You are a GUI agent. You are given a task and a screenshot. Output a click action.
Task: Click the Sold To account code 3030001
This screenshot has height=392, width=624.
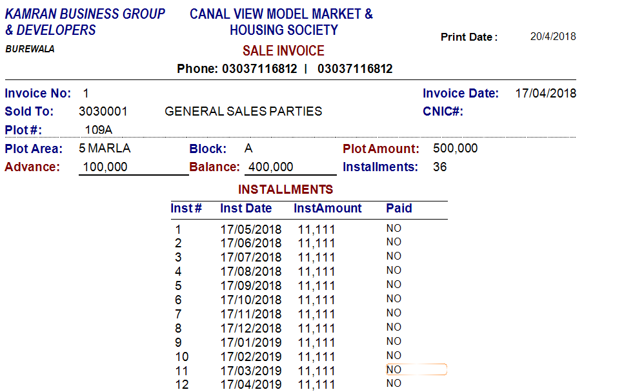(x=103, y=112)
